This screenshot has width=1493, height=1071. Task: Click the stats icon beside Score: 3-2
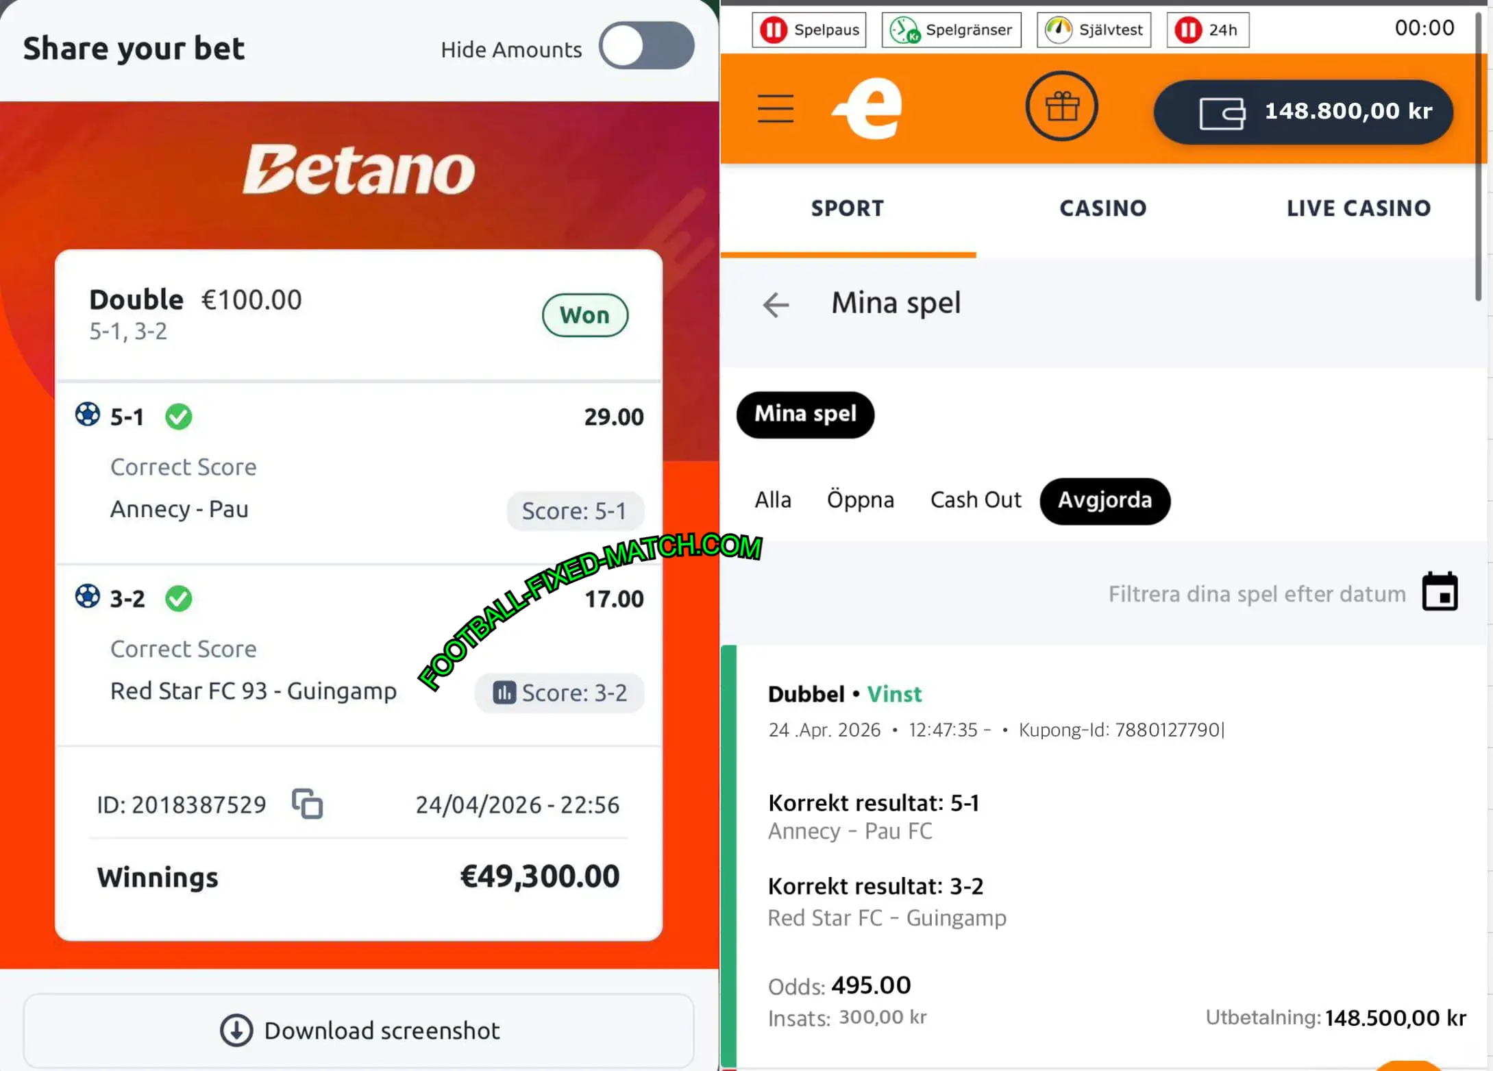pos(504,692)
